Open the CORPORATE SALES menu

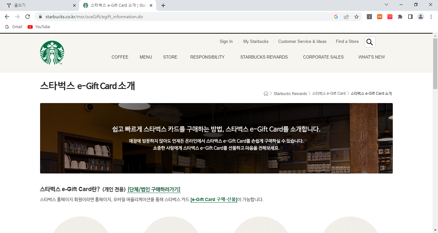tap(323, 57)
